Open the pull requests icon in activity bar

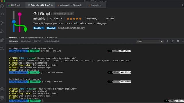click(x=2, y=48)
